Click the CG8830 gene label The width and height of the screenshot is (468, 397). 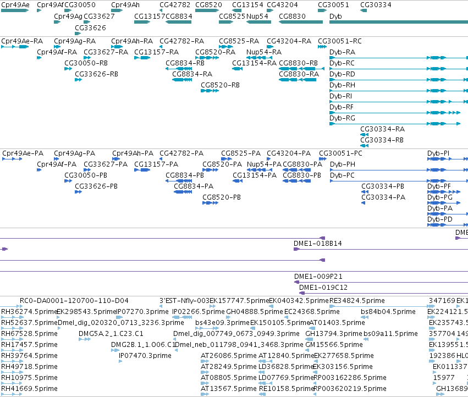(292, 16)
